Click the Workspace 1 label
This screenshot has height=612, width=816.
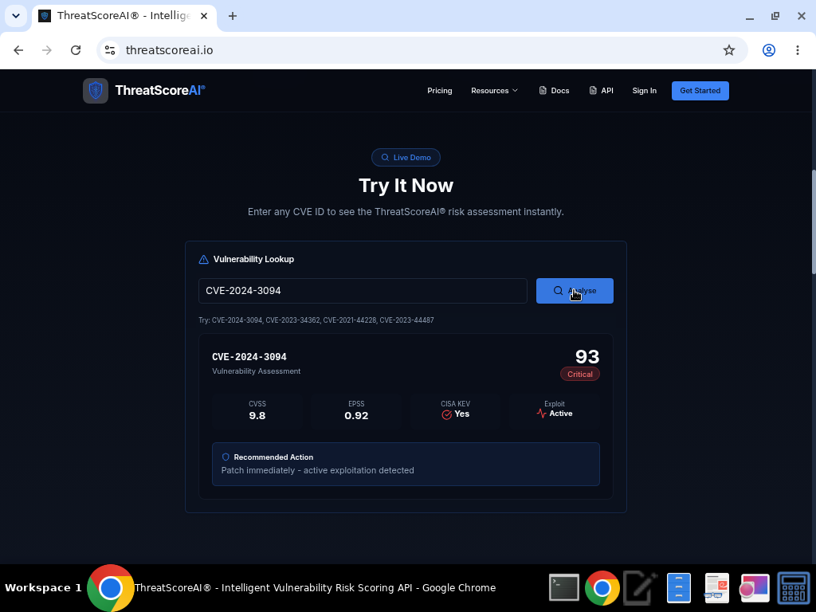(43, 588)
